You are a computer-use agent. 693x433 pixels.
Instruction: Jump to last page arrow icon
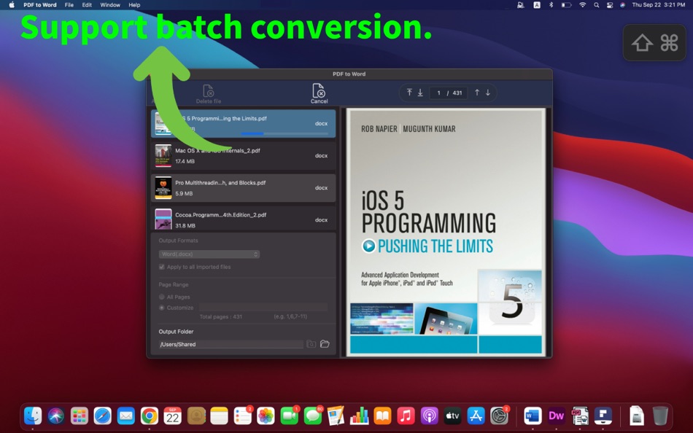[420, 93]
